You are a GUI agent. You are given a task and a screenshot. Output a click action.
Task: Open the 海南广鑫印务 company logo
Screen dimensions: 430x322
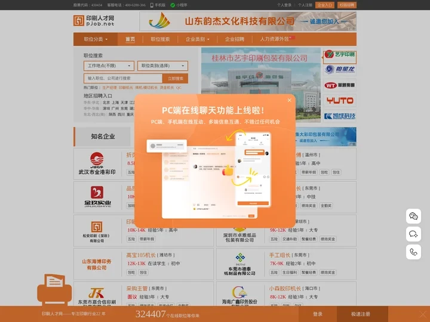pos(239,296)
